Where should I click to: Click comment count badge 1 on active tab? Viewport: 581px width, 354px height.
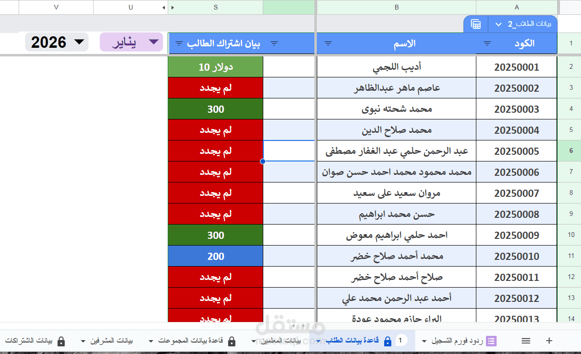click(x=402, y=341)
